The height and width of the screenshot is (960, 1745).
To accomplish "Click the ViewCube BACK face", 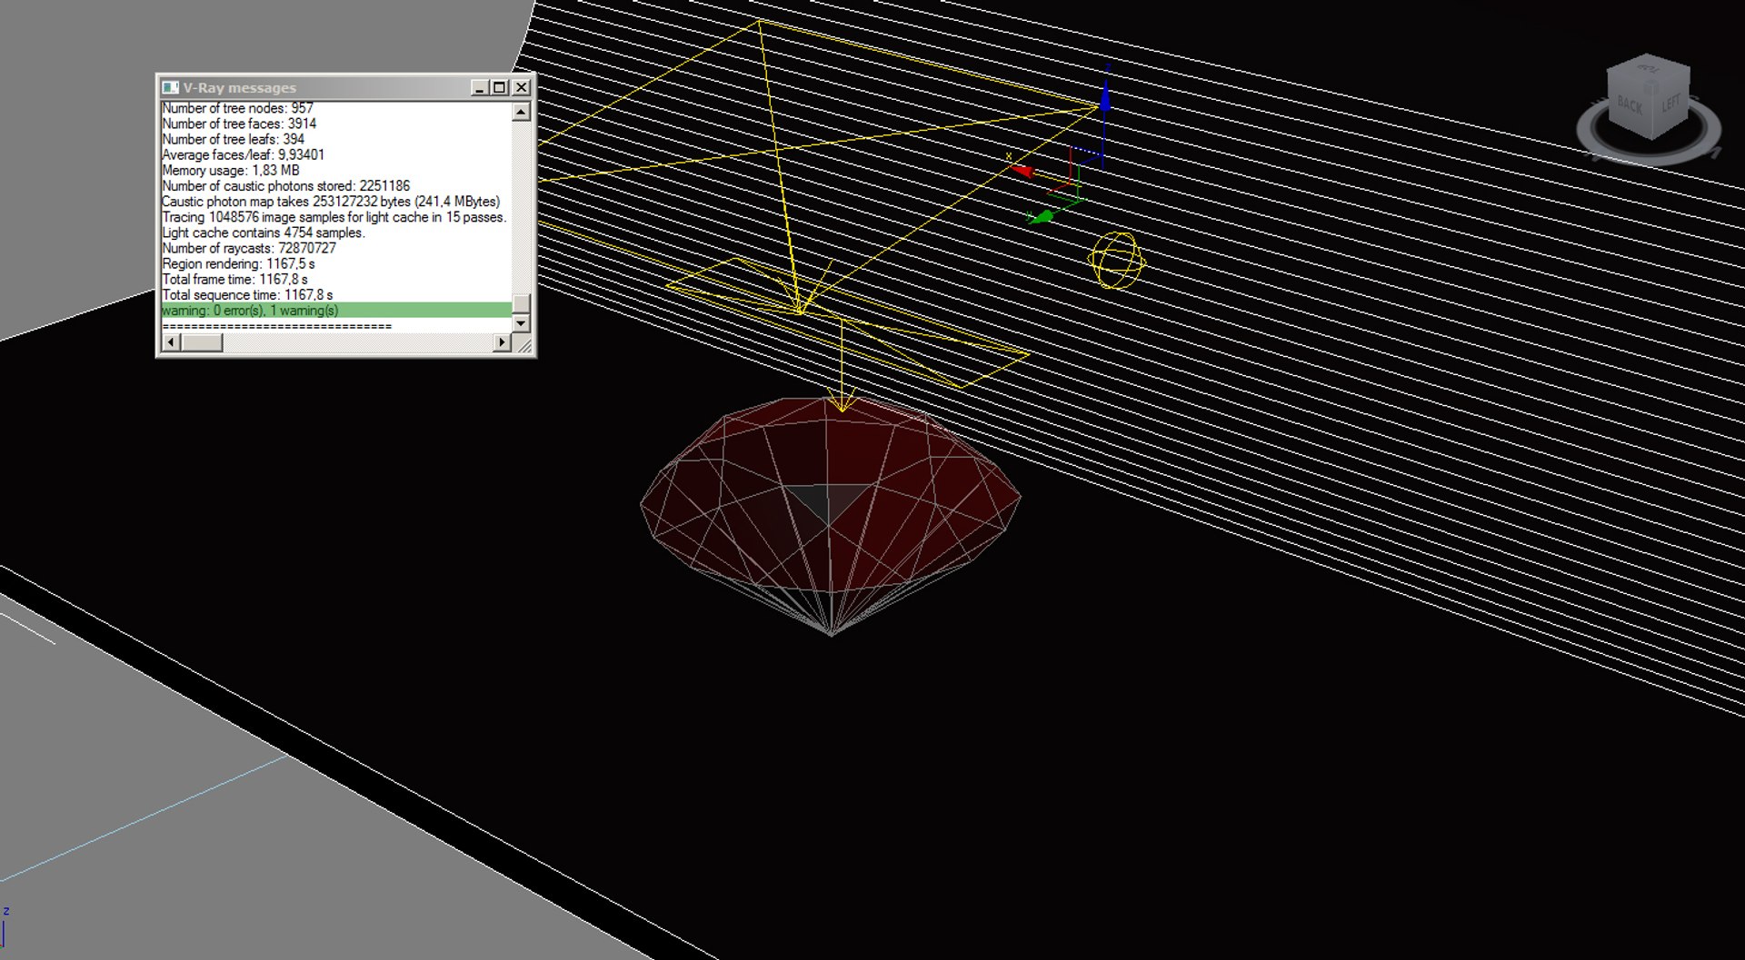I will [x=1630, y=105].
